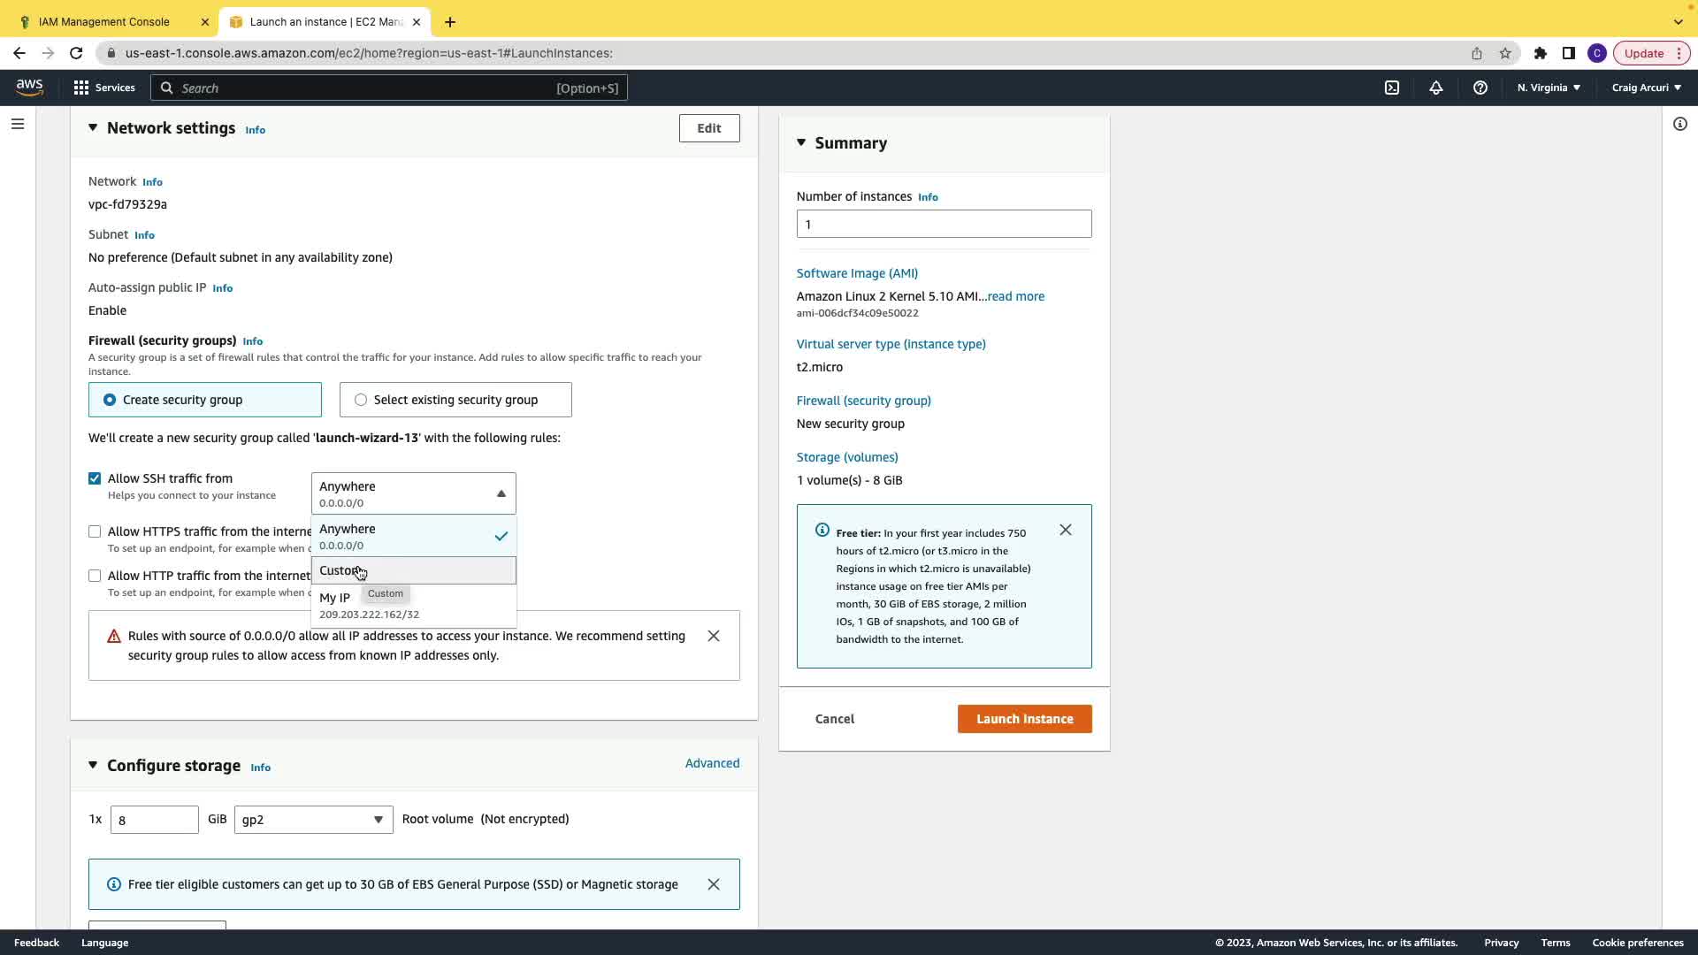Viewport: 1698px width, 955px height.
Task: Enable Allow HTTP traffic from the internet
Action: [95, 576]
